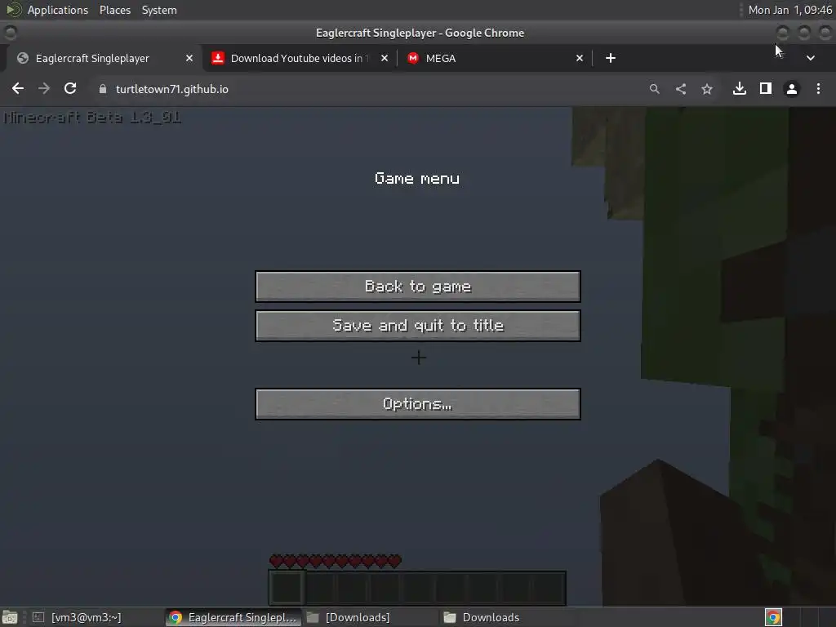The image size is (836, 627).
Task: Click the zoom magnifier icon in address bar
Action: 654,89
